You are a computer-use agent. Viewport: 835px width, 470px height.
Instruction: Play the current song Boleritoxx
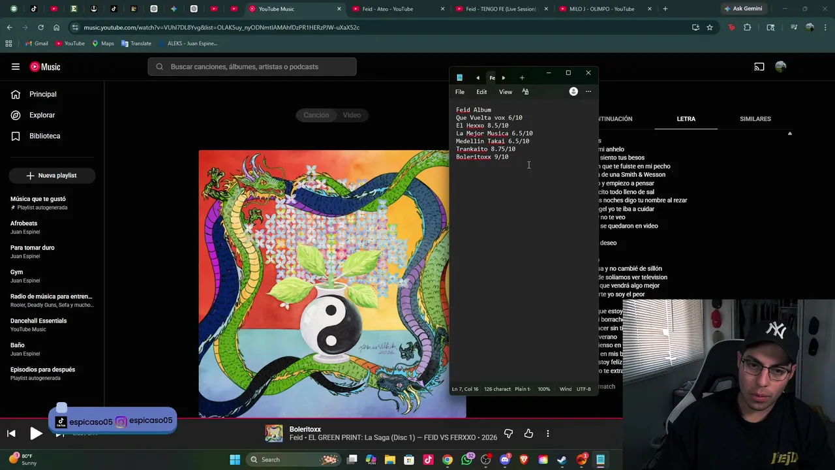36,433
